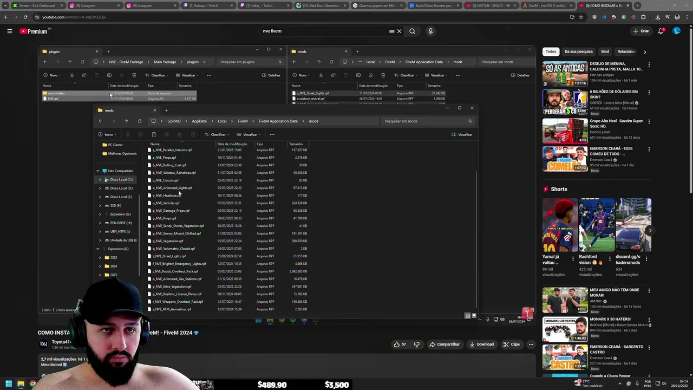Click the browser address bar URL

tap(74, 17)
